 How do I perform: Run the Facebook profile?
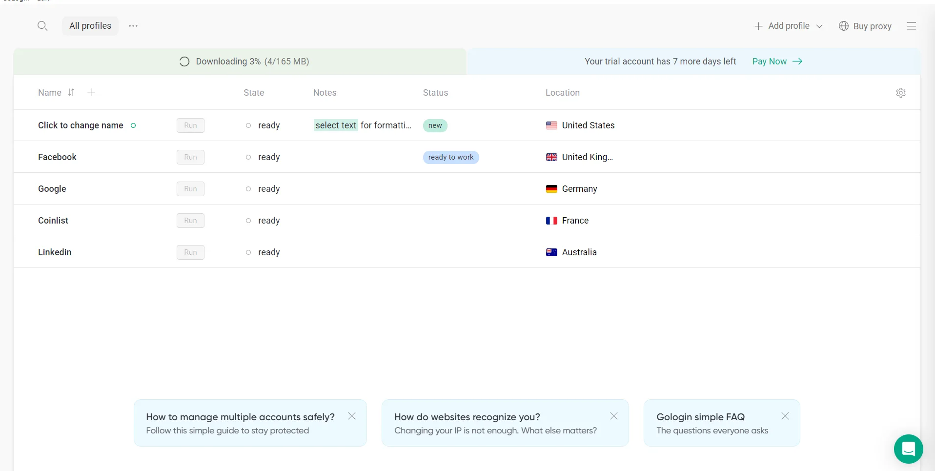pyautogui.click(x=190, y=157)
